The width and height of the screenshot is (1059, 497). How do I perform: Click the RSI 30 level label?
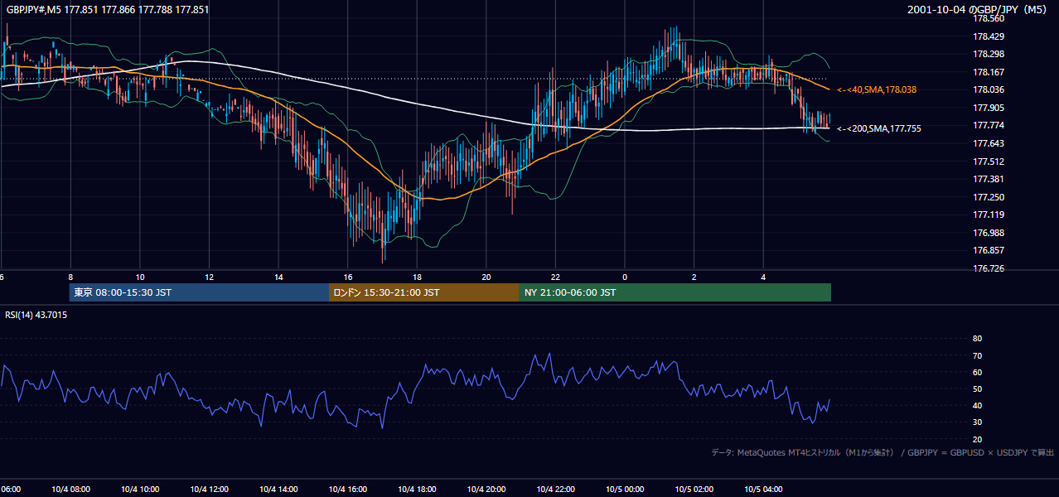(x=977, y=422)
